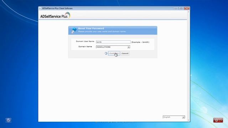Click the vertical scrollbar up arrow
Screen dimensions: 228x128
(188, 12)
